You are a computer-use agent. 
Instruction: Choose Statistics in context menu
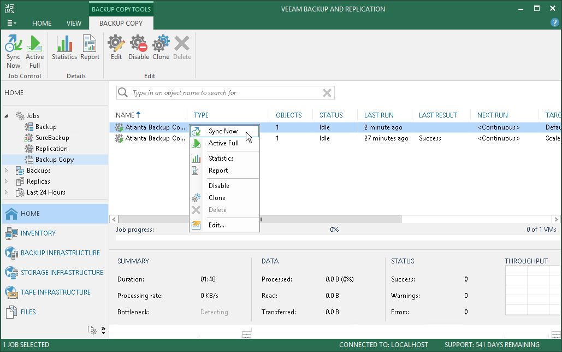(224, 159)
